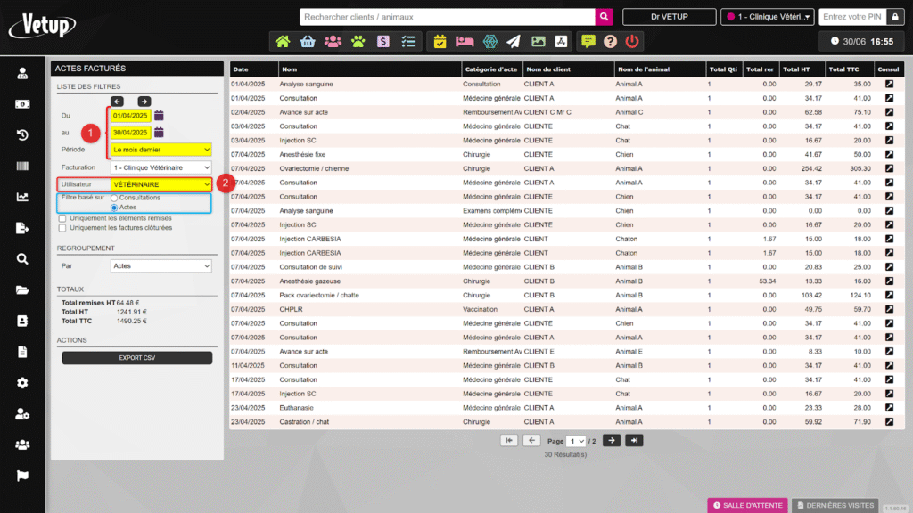Open the shopping basket icon
Screen dimensions: 913x513
pyautogui.click(x=308, y=41)
